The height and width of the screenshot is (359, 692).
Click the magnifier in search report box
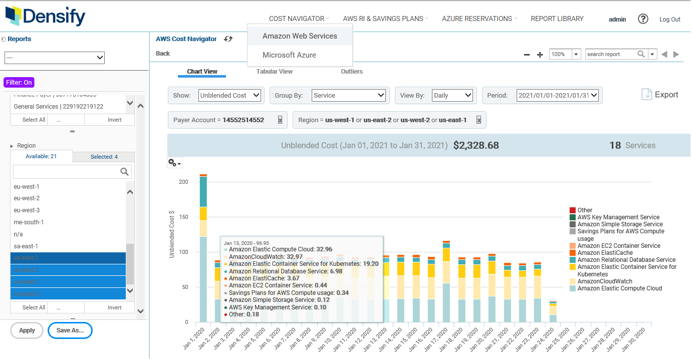[641, 54]
